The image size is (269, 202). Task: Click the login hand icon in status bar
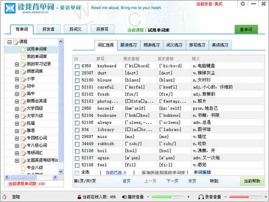(4, 197)
